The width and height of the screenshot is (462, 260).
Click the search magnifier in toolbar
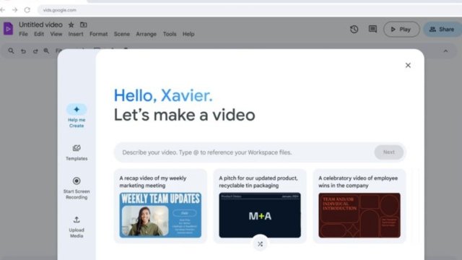pos(11,51)
